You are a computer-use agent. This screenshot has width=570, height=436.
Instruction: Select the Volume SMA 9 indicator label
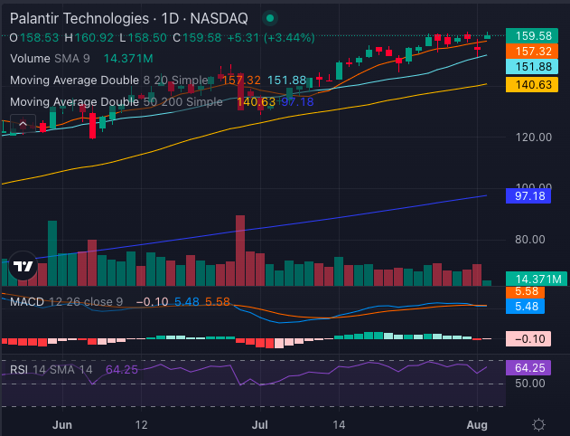click(x=51, y=59)
